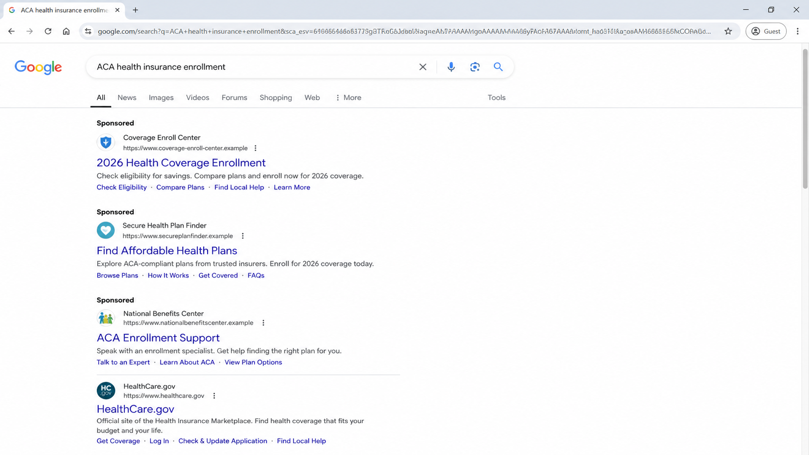Screen dimensions: 809x455
Task: Click the Coverage Enroll Center shield favicon
Action: (105, 142)
